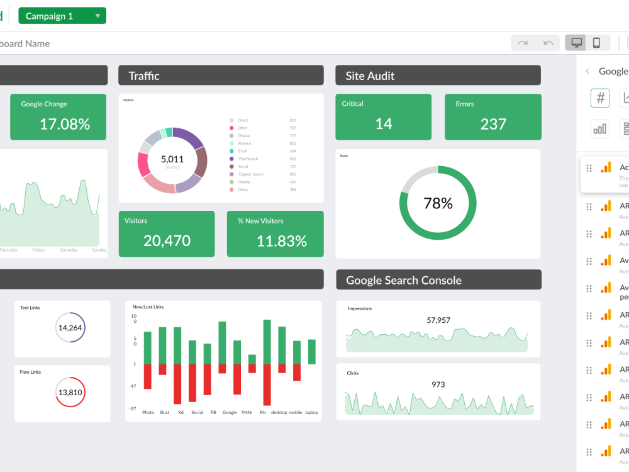Screen dimensions: 629x472
Task: Click the Referral legend entry
Action: click(x=244, y=143)
